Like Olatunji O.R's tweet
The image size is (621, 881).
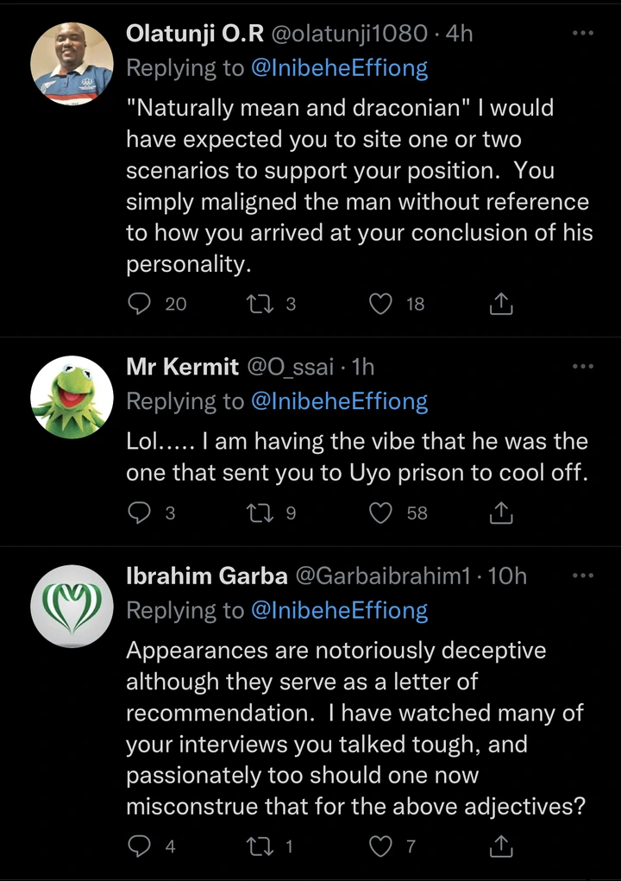tap(380, 304)
